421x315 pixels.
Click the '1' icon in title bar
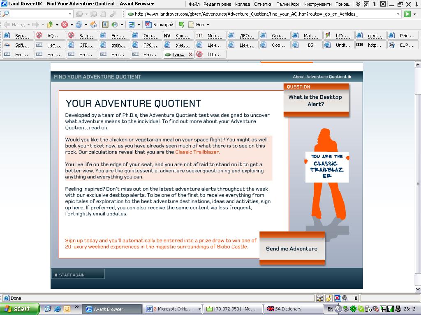375,4
